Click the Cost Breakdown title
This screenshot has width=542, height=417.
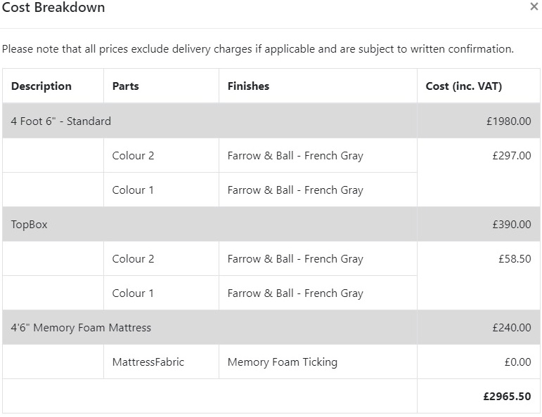[x=53, y=8]
